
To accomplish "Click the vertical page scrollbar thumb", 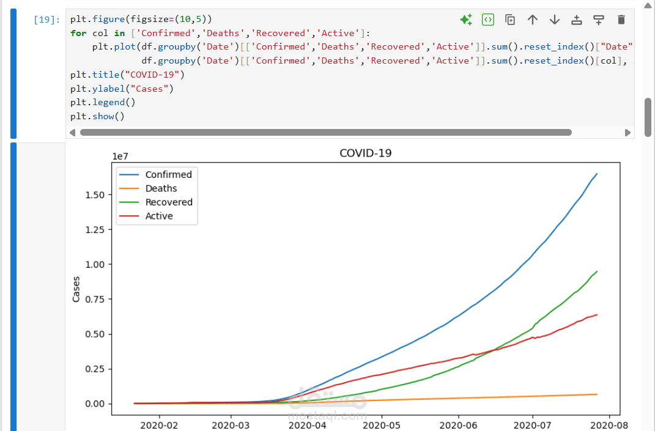I will [648, 117].
